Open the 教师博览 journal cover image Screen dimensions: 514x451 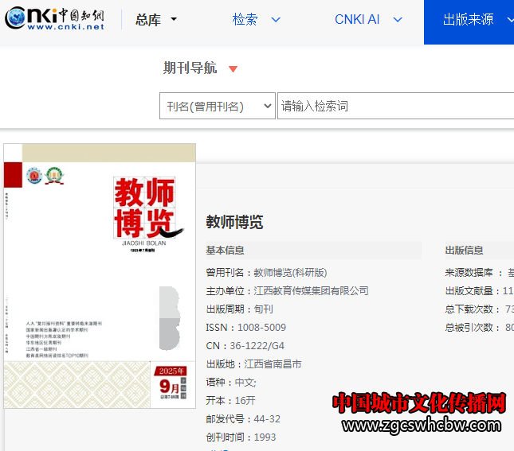100,275
